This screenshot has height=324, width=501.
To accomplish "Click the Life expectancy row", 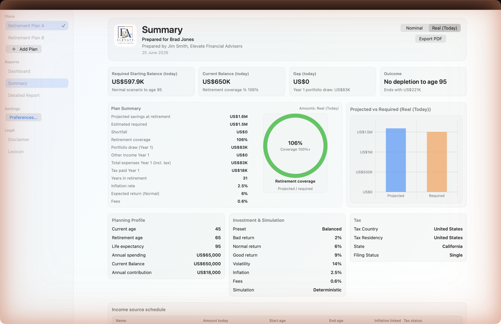I will click(x=166, y=246).
